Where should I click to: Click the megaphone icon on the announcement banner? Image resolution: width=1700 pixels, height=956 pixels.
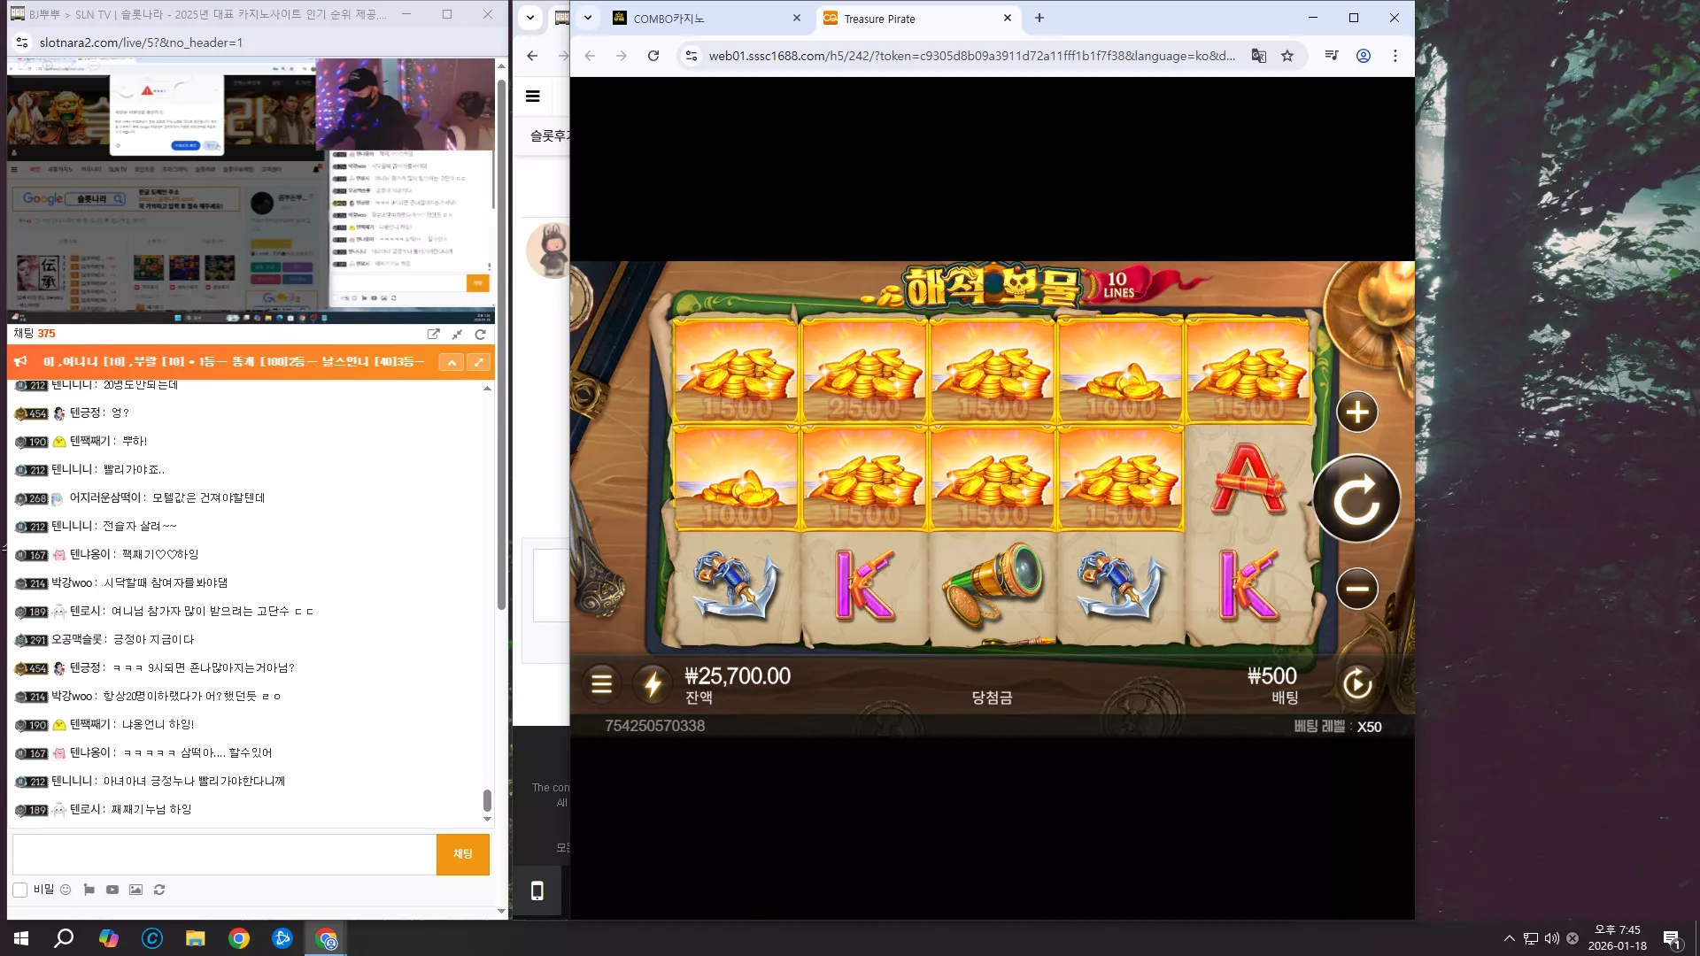[x=21, y=361]
